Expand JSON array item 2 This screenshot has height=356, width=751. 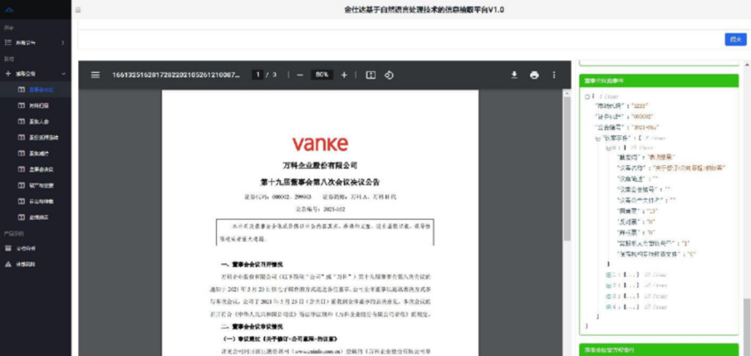608,286
